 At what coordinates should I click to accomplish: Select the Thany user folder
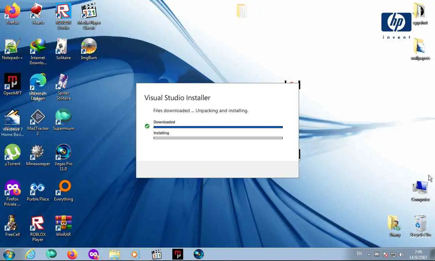(x=395, y=226)
